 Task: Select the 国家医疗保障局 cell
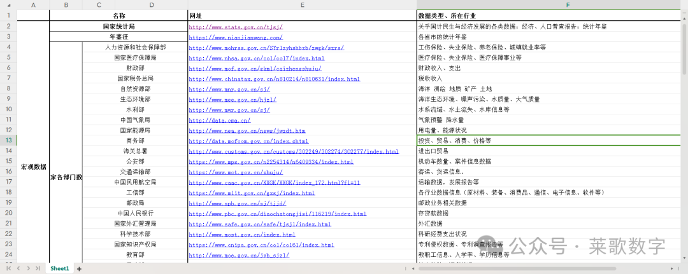[135, 58]
